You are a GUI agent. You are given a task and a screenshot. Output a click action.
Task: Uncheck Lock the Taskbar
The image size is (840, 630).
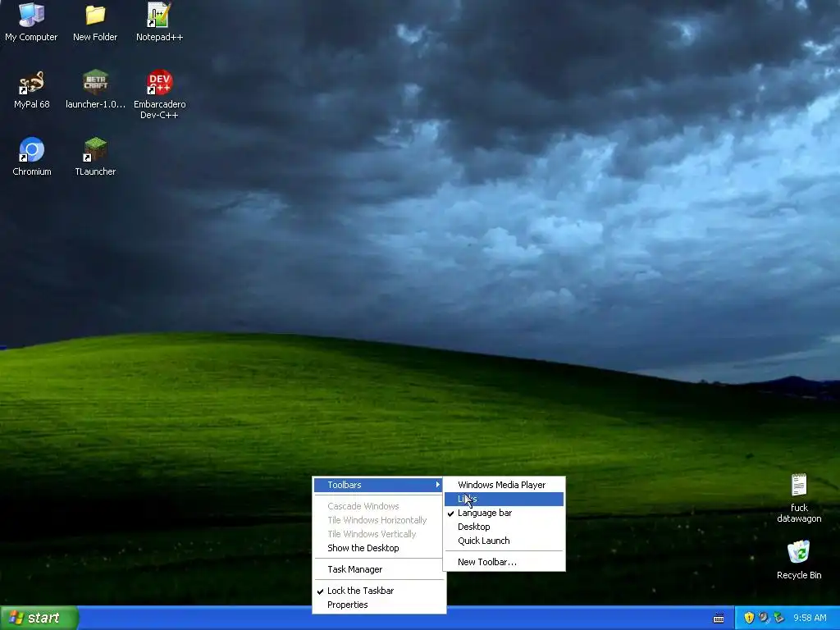tap(379, 591)
